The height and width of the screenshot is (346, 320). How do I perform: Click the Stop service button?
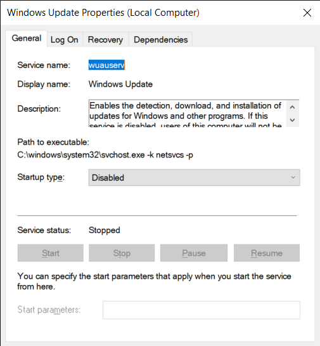pos(122,253)
